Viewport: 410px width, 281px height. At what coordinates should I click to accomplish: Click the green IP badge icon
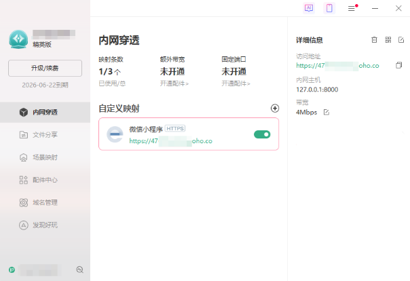tap(12, 269)
